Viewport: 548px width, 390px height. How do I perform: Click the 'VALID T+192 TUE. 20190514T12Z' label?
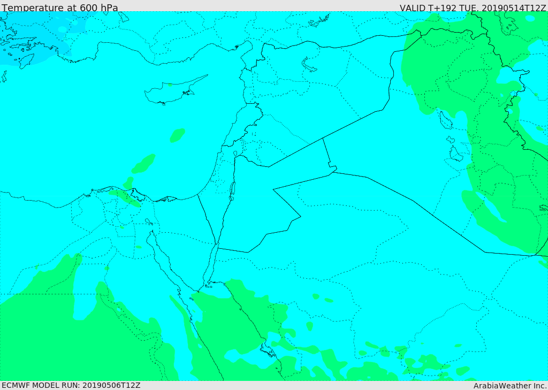pos(473,7)
